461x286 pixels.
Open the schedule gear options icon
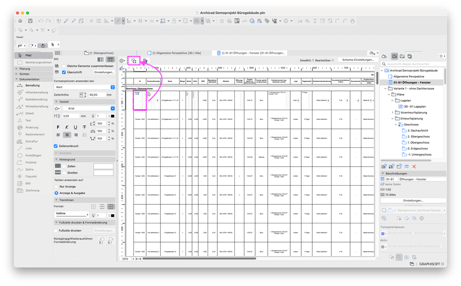coord(121,61)
